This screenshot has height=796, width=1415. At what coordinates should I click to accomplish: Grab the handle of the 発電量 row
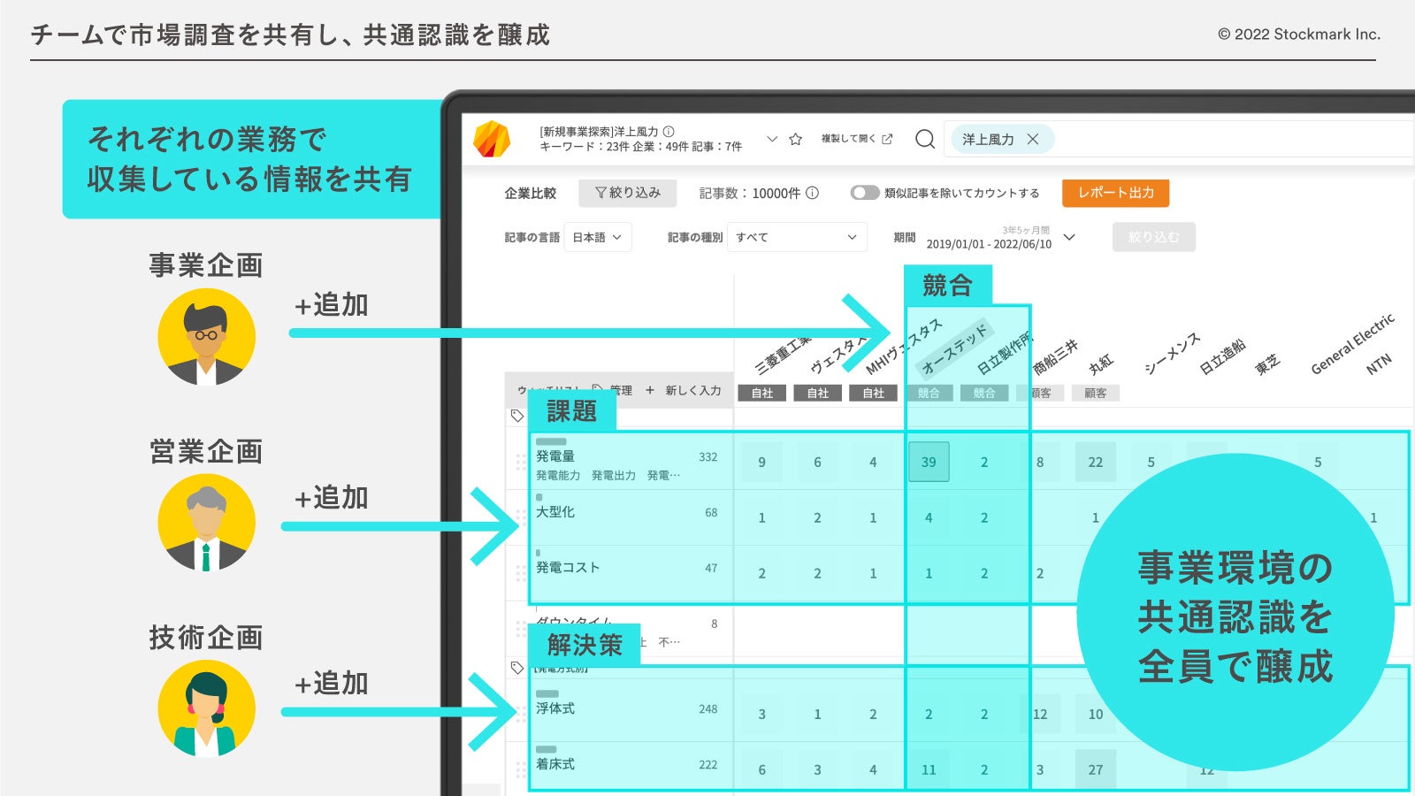[x=520, y=462]
